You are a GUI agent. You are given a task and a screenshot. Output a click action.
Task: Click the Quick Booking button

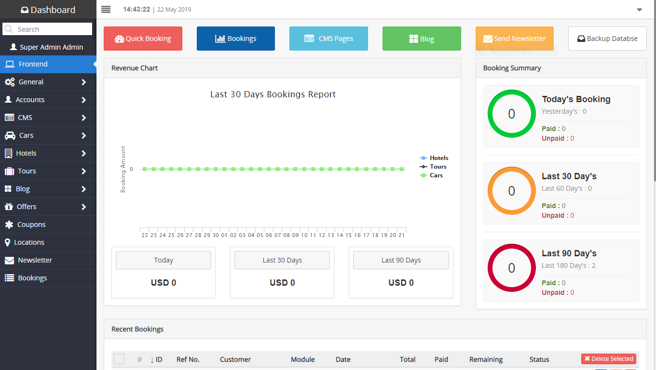(x=143, y=39)
